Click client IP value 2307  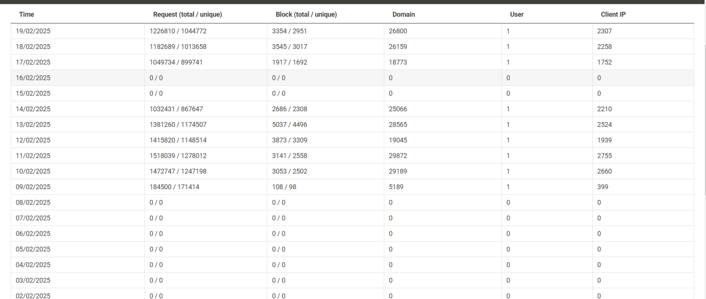(604, 31)
